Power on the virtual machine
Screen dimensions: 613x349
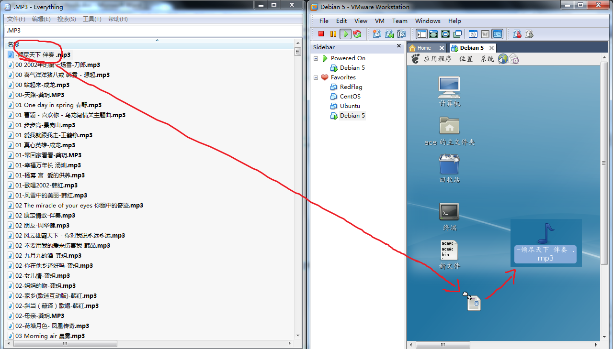tap(345, 34)
